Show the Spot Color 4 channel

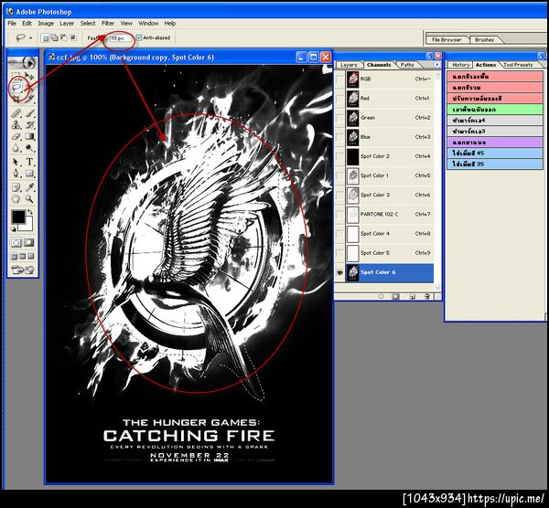pyautogui.click(x=339, y=234)
